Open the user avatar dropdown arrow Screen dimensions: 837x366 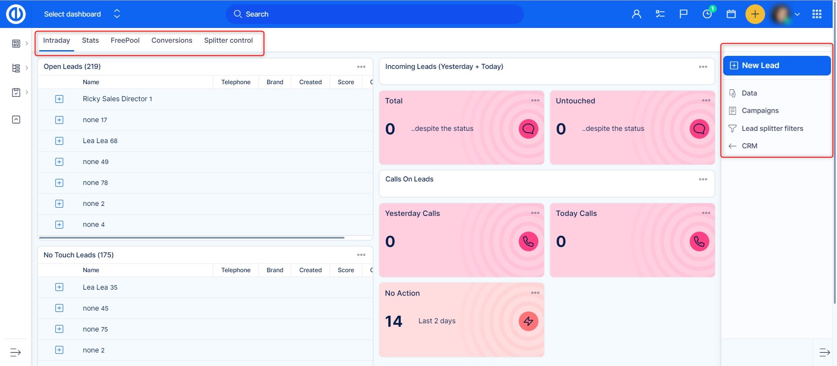[797, 14]
